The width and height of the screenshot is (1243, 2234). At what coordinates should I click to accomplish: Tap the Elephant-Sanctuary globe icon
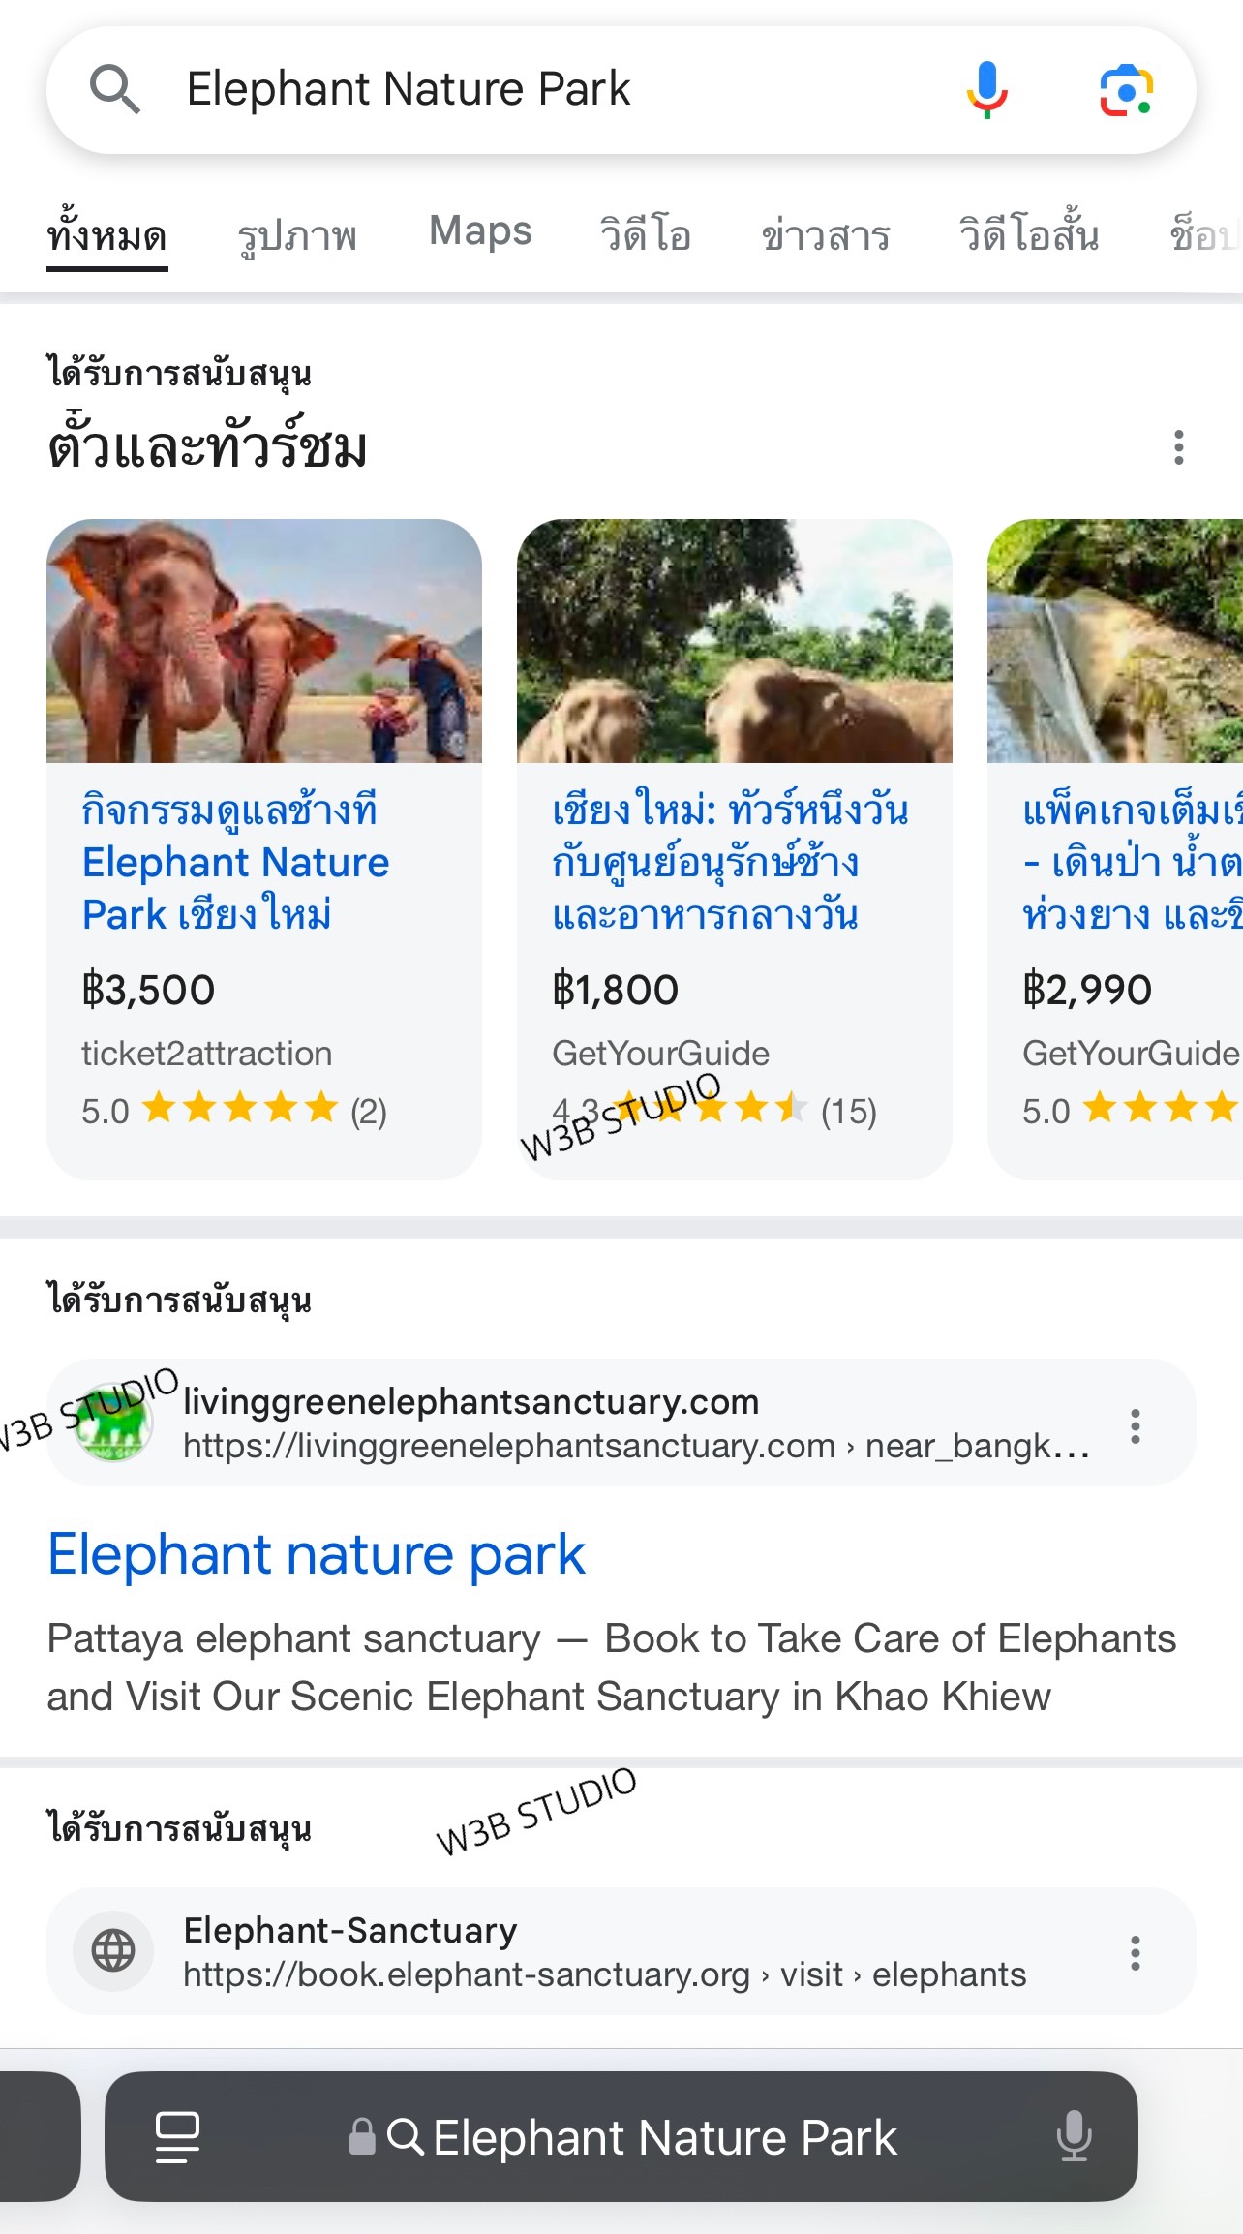tap(113, 1951)
